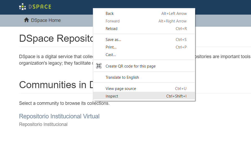Select Translate to English

[x=144, y=77]
